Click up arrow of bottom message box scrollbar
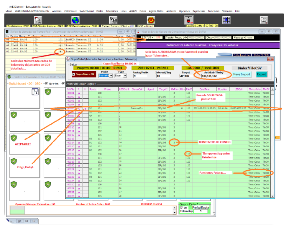The height and width of the screenshot is (226, 288). coord(174,208)
